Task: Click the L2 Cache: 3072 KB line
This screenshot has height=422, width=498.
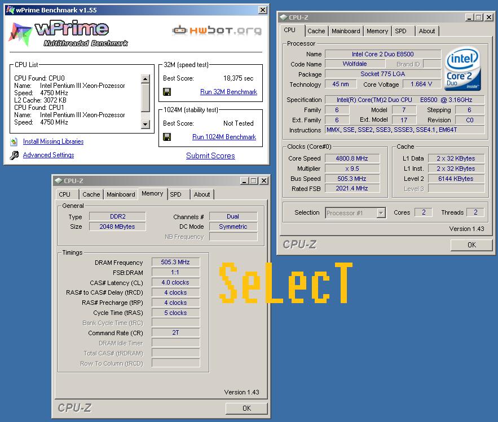Action: tap(41, 100)
